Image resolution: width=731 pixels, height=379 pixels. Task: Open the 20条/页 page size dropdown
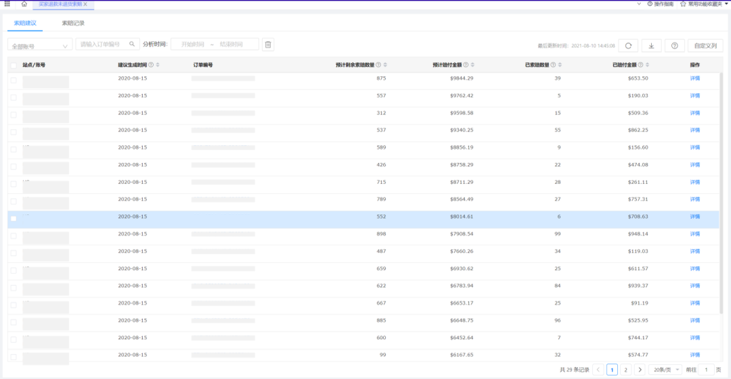(x=665, y=370)
